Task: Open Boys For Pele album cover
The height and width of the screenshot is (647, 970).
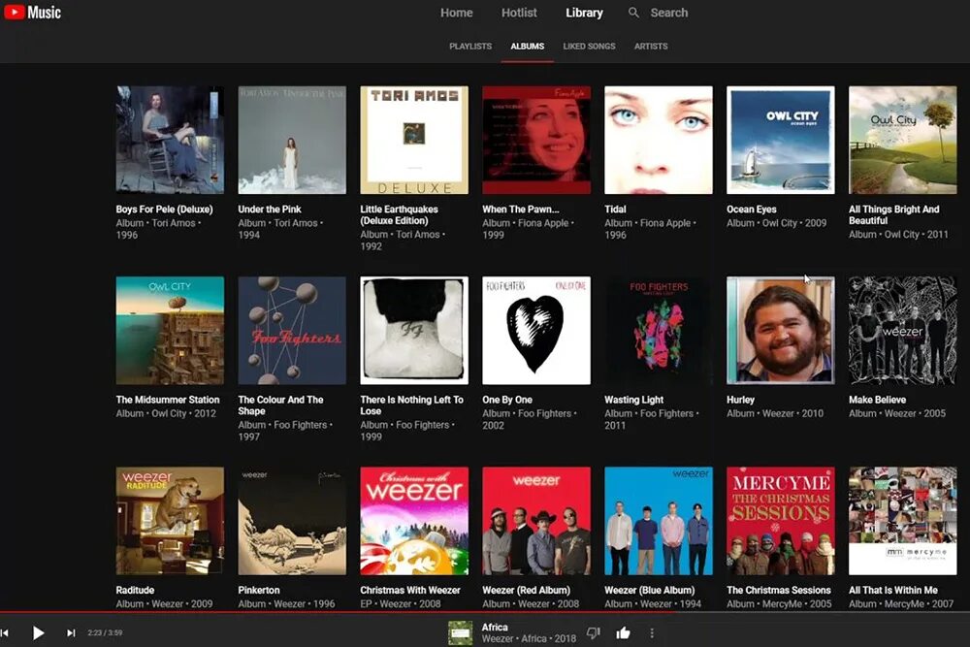Action: pyautogui.click(x=170, y=140)
